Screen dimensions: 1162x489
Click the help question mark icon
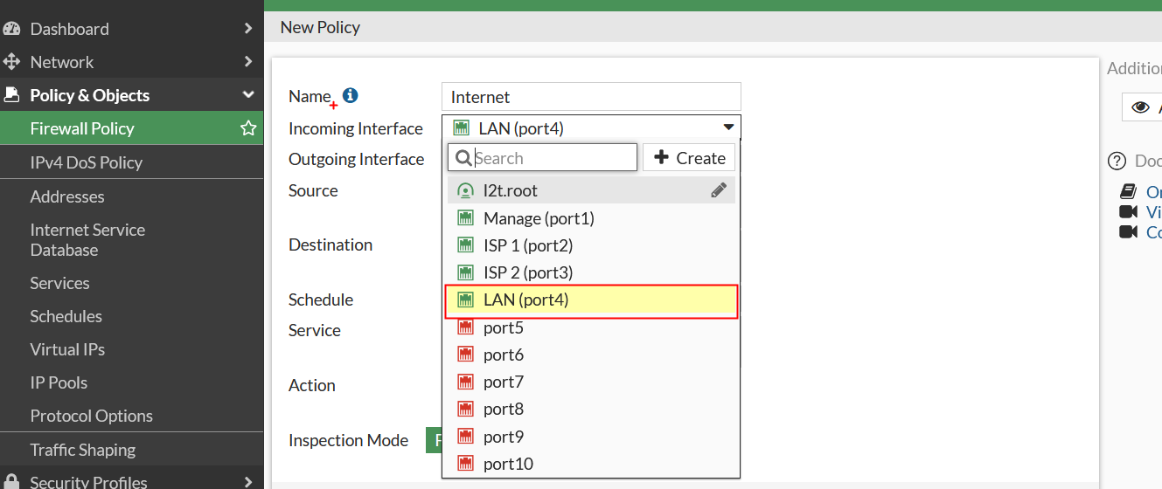(1117, 161)
